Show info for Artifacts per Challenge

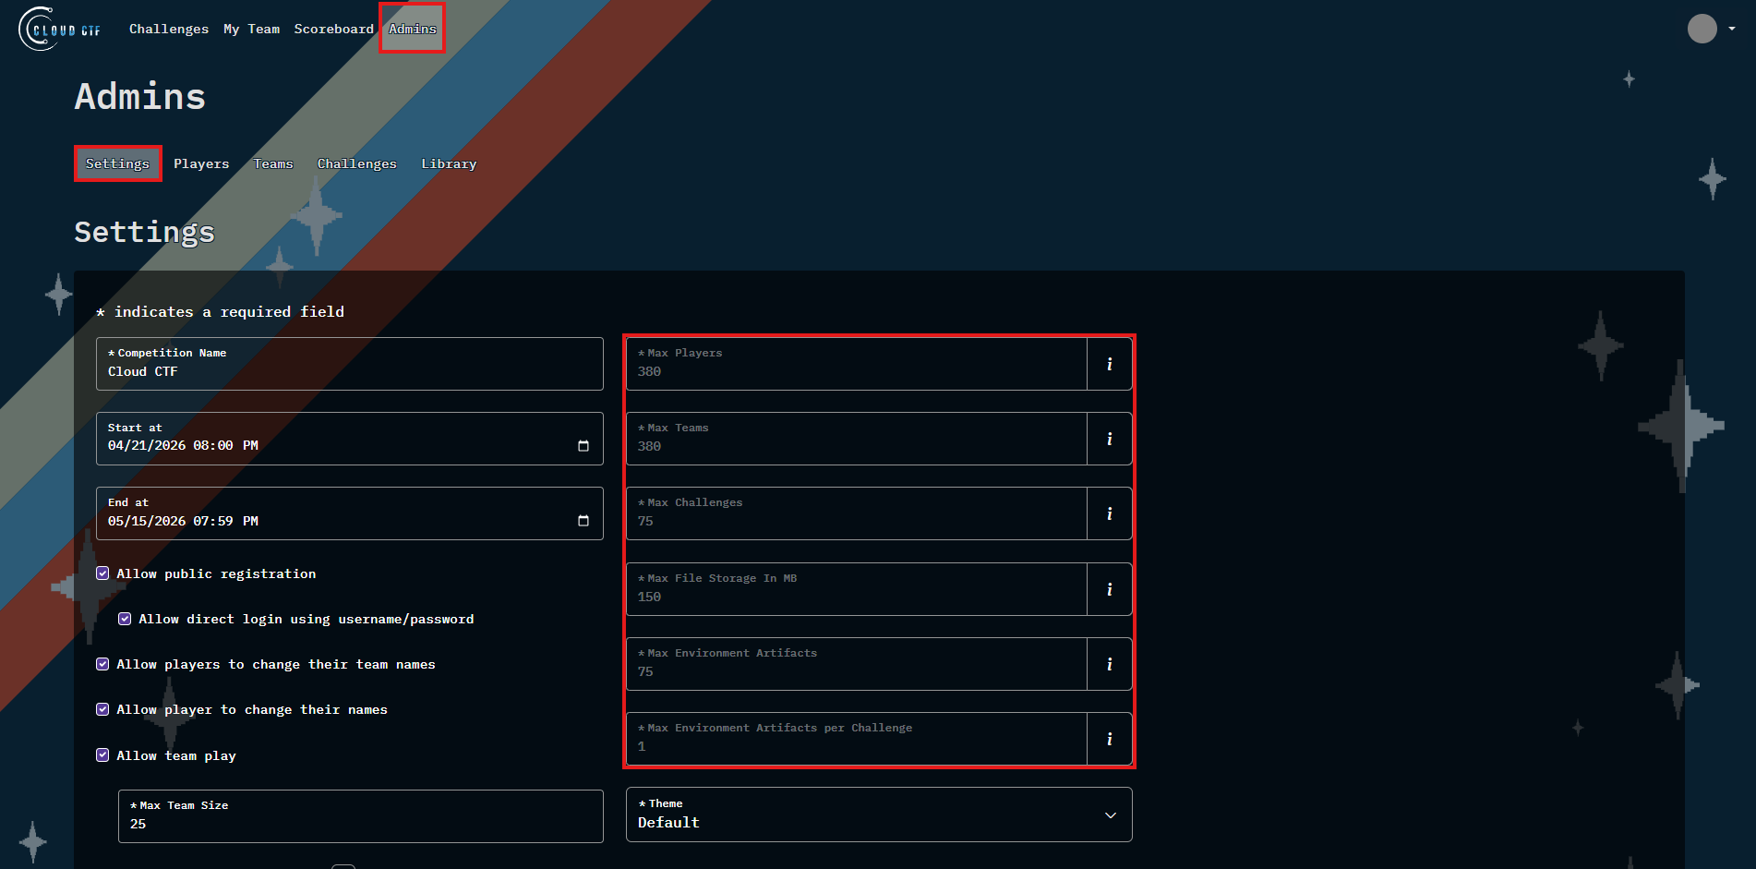1109,739
